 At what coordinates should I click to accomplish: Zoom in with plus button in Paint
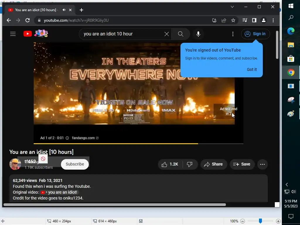278,221
